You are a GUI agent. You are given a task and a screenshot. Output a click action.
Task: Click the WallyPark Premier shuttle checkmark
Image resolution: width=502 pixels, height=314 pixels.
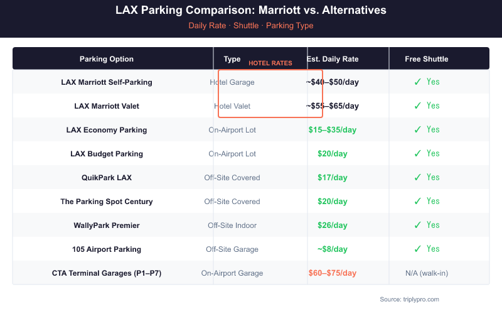[417, 225]
